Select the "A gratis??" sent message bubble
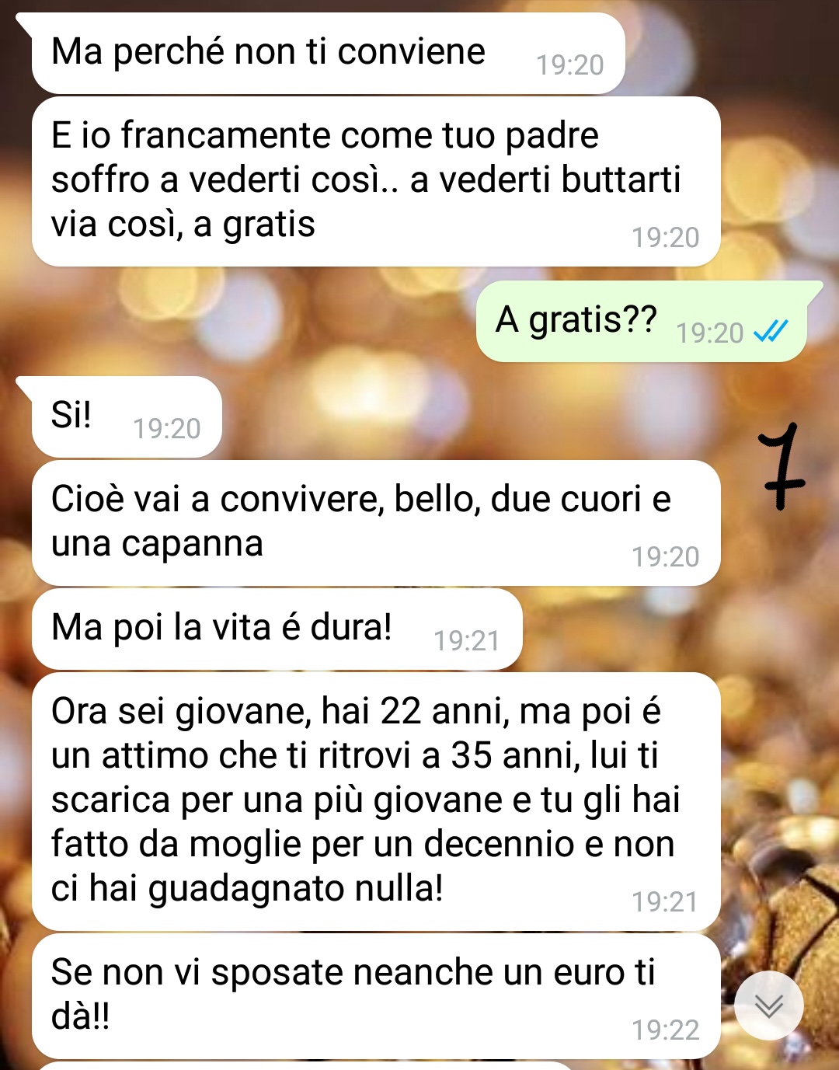 pos(642,322)
